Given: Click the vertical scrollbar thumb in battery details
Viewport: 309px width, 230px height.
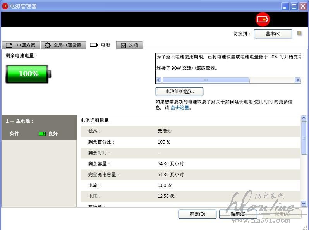Looking at the screenshot, I should tap(304, 138).
